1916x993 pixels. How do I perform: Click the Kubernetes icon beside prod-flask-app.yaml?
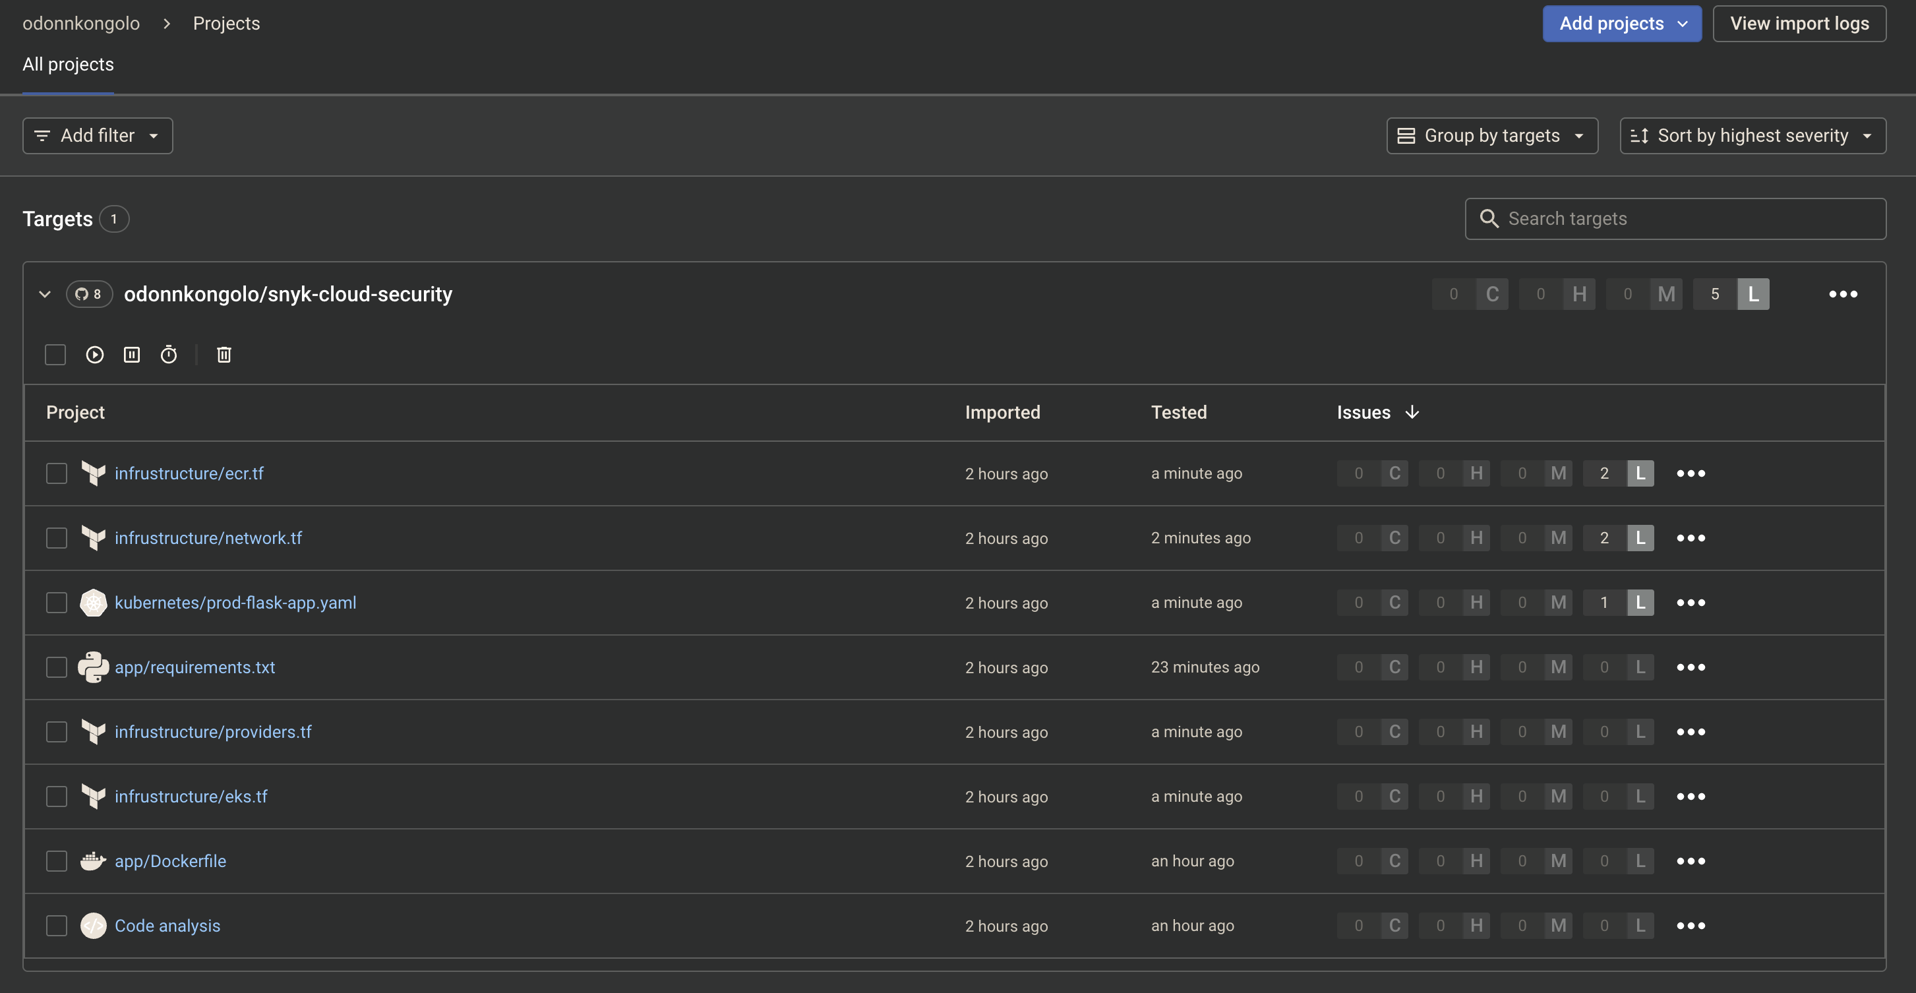pyautogui.click(x=94, y=603)
